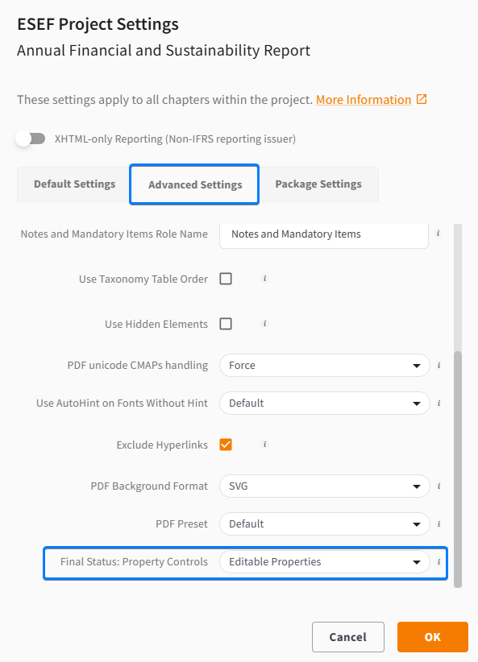Show info for Use AutoHint on Fonts
This screenshot has height=662, width=478.
439,403
